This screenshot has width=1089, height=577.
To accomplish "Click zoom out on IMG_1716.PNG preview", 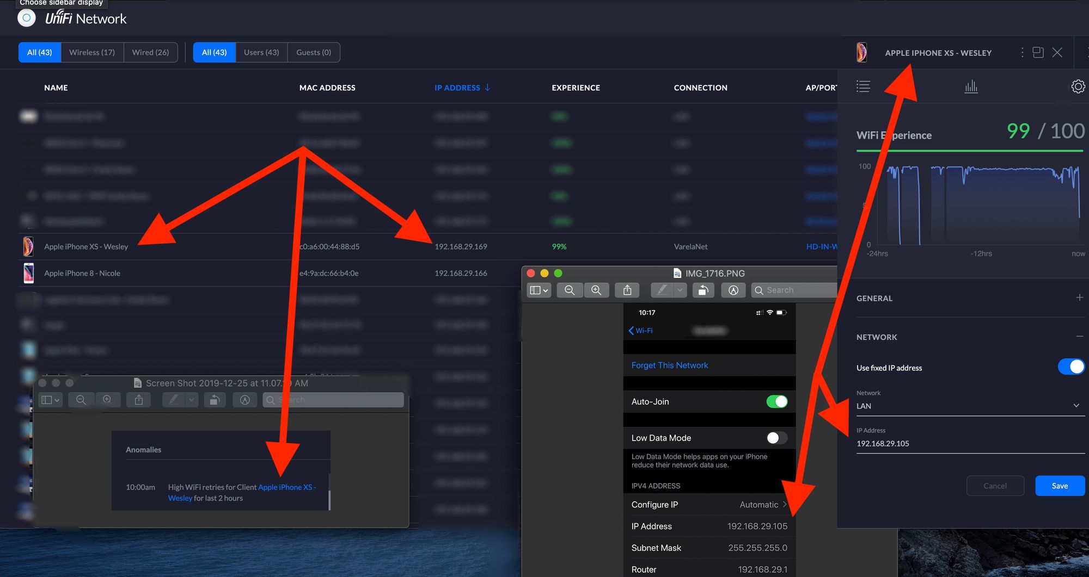I will tap(570, 290).
